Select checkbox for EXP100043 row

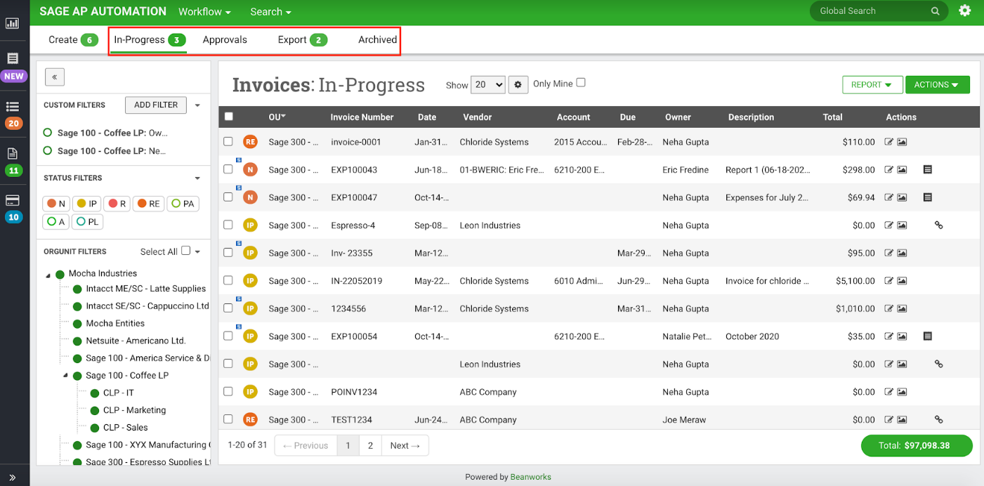[x=228, y=169]
